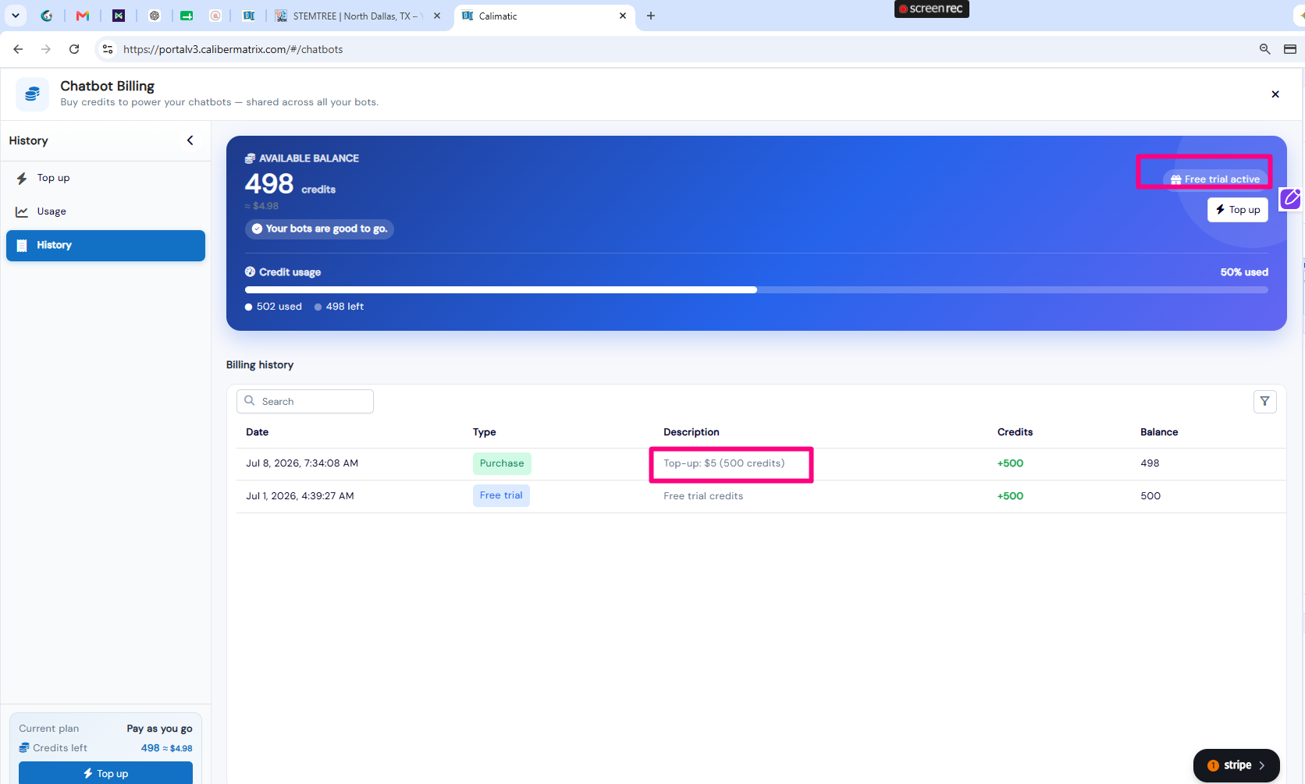The image size is (1305, 784).
Task: Click the Chatbot Billing coins icon
Action: click(x=32, y=94)
